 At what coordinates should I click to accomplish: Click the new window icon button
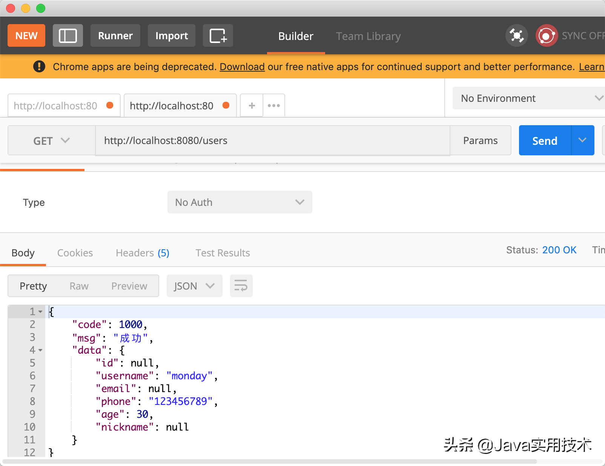click(x=218, y=36)
